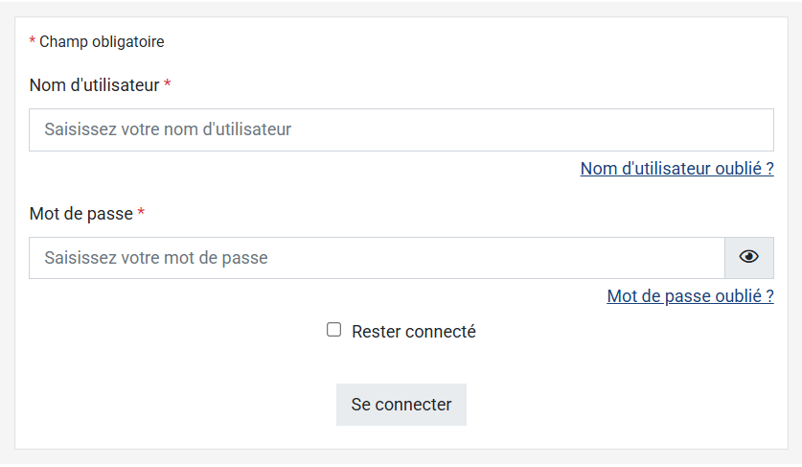Open the Nom d'utilisateur oublié link
This screenshot has width=802, height=467.
tap(676, 169)
